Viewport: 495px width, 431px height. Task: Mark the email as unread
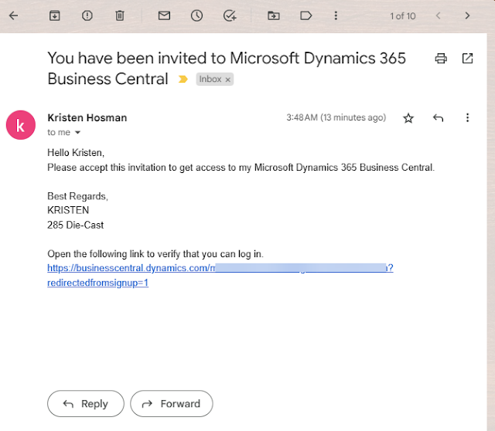[x=164, y=15]
